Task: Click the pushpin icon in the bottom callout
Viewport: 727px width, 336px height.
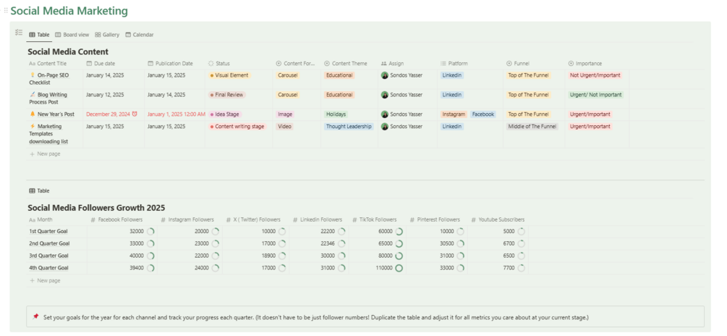Action: coord(36,316)
